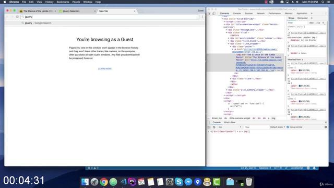Click the Elements panel vertical scrollbar
Screen dimensions: 334x188
[x=285, y=68]
